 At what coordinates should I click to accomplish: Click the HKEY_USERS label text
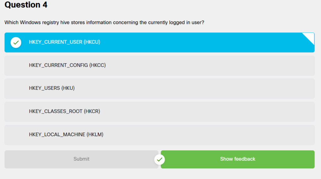pyautogui.click(x=45, y=88)
